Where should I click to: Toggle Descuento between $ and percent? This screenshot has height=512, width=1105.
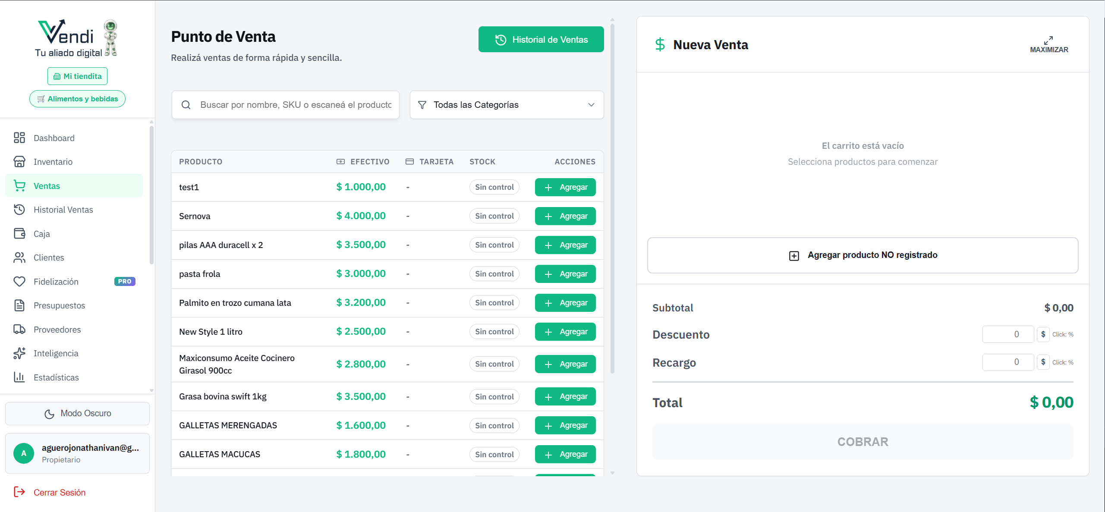pyautogui.click(x=1043, y=334)
